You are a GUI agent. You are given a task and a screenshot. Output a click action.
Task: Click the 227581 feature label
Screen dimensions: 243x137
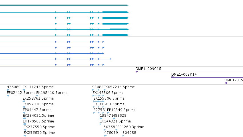(x=100, y=110)
